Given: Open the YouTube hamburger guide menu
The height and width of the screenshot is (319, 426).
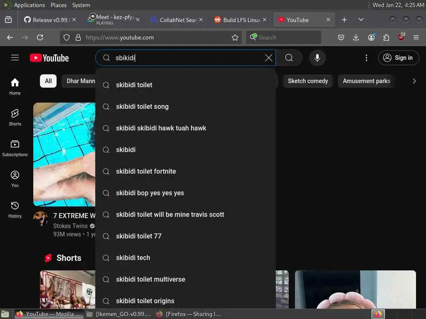Looking at the screenshot, I should coord(15,58).
